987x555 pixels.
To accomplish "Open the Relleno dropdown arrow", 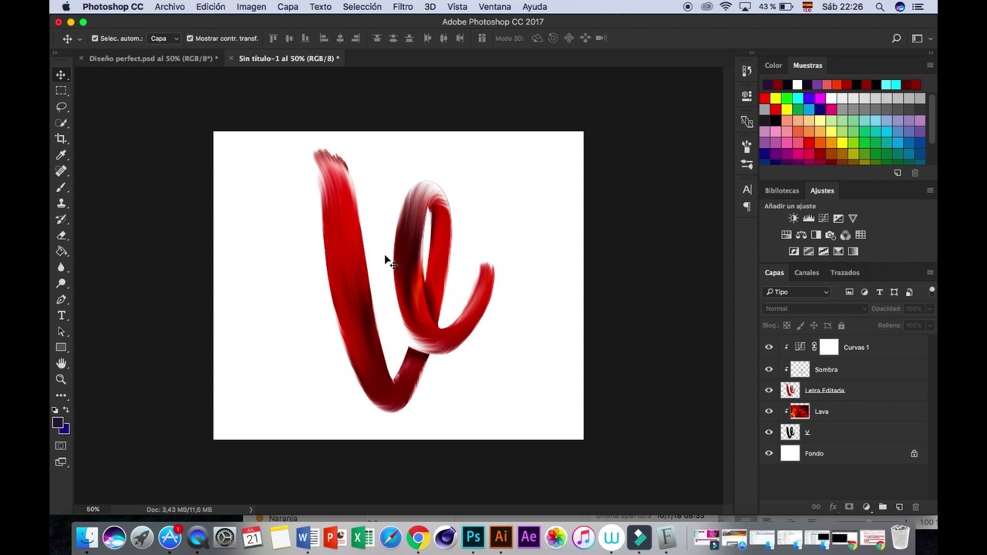I will (930, 325).
